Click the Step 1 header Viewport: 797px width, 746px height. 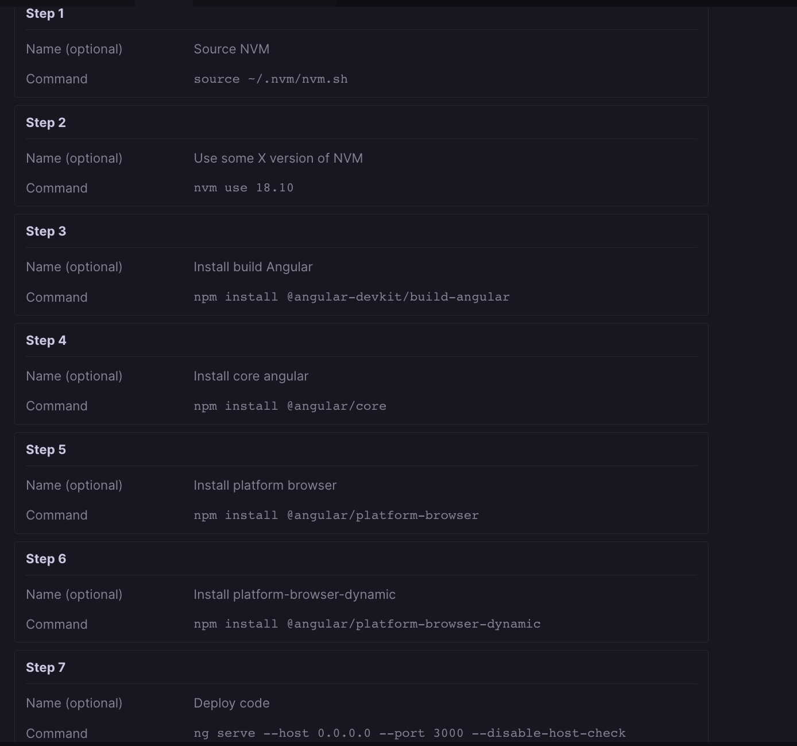coord(45,13)
